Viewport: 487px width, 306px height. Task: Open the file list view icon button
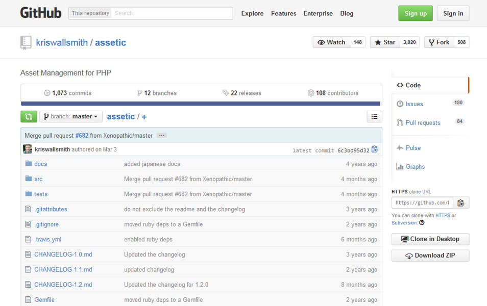tap(374, 117)
